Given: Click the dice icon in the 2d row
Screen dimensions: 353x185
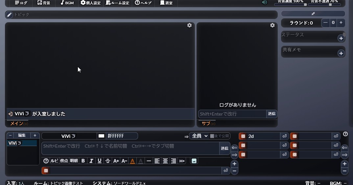Looking at the screenshot, I should (243, 136).
